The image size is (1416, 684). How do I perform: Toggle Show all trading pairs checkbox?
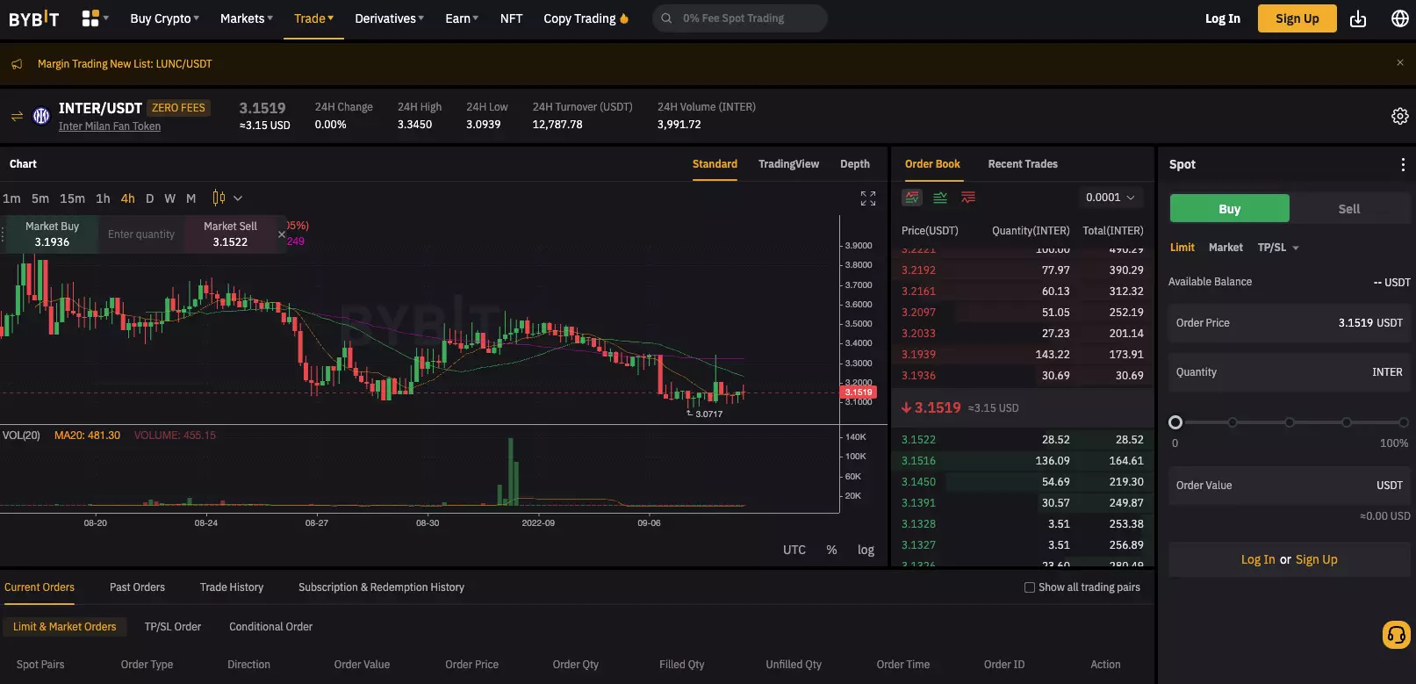pyautogui.click(x=1030, y=587)
